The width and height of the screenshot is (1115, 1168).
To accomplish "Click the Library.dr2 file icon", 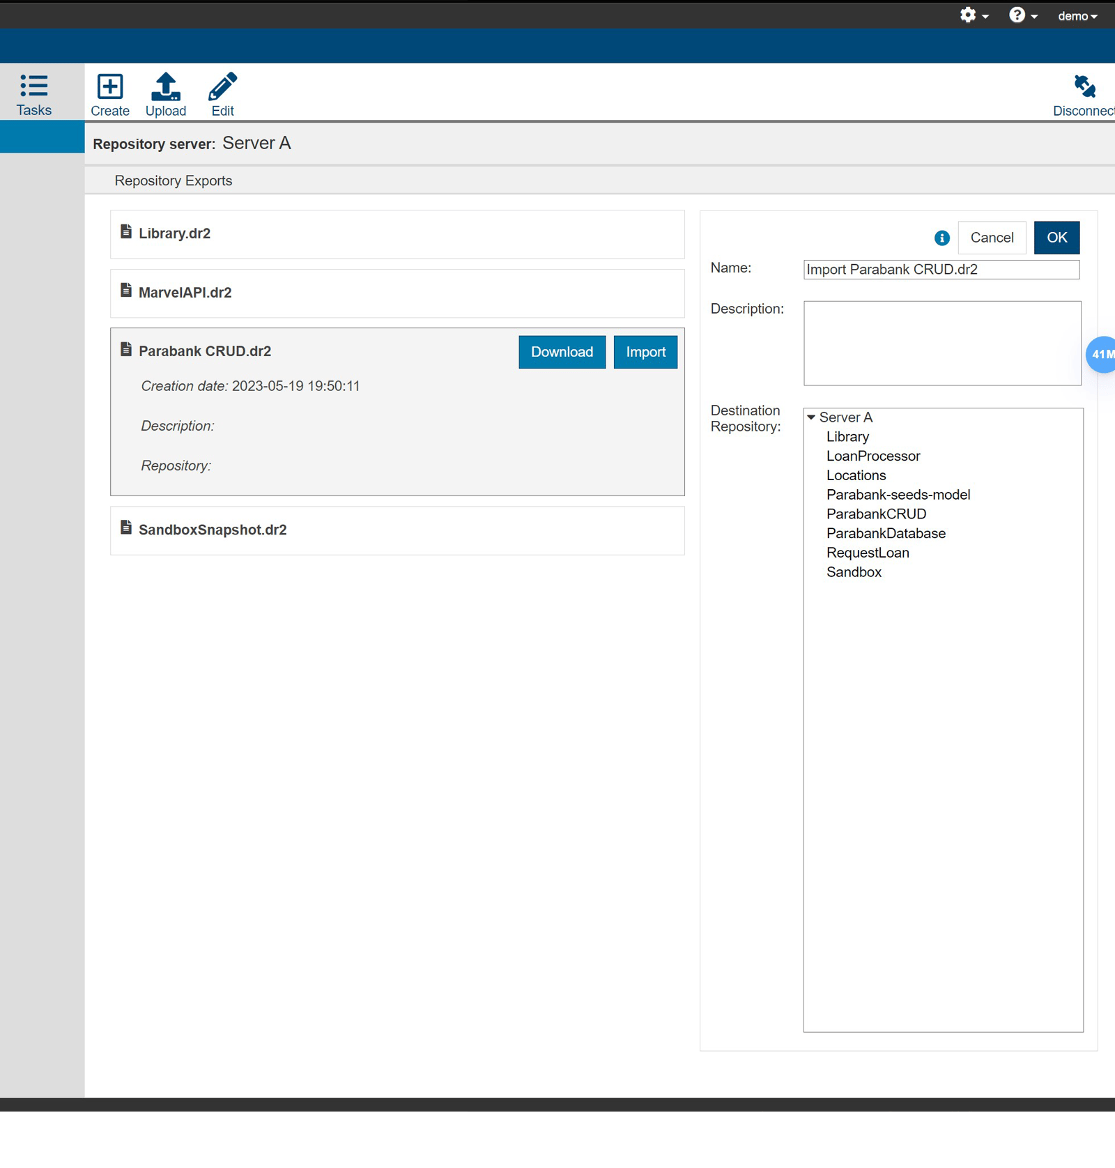I will pyautogui.click(x=125, y=233).
